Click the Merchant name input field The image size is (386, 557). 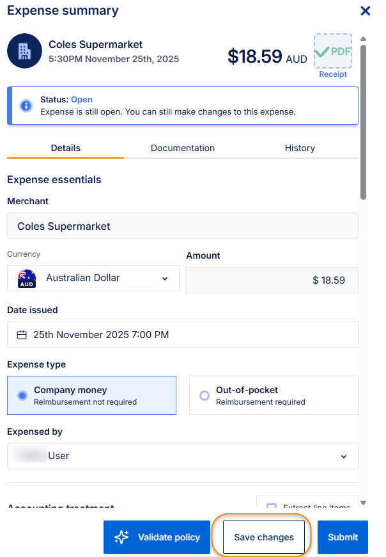pos(182,226)
